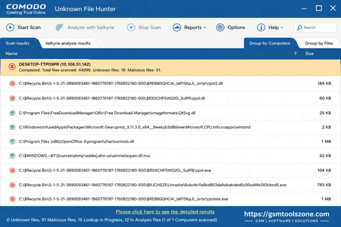Click the 2 KB size value
Screen dimensions: 341x227
(326, 127)
